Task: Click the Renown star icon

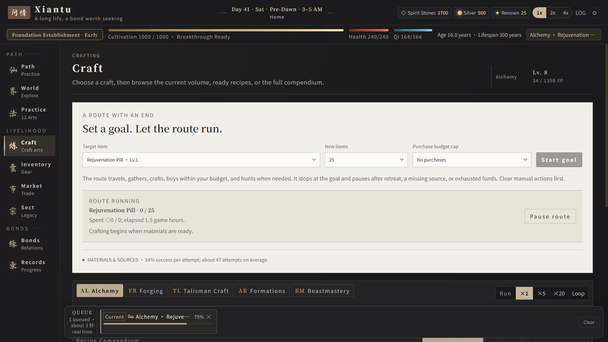Action: 497,13
